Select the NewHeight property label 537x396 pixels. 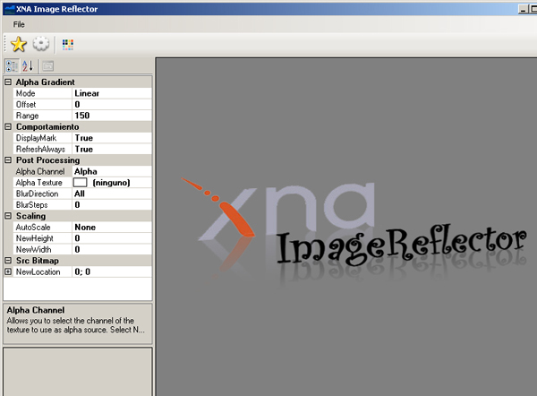pyautogui.click(x=35, y=238)
